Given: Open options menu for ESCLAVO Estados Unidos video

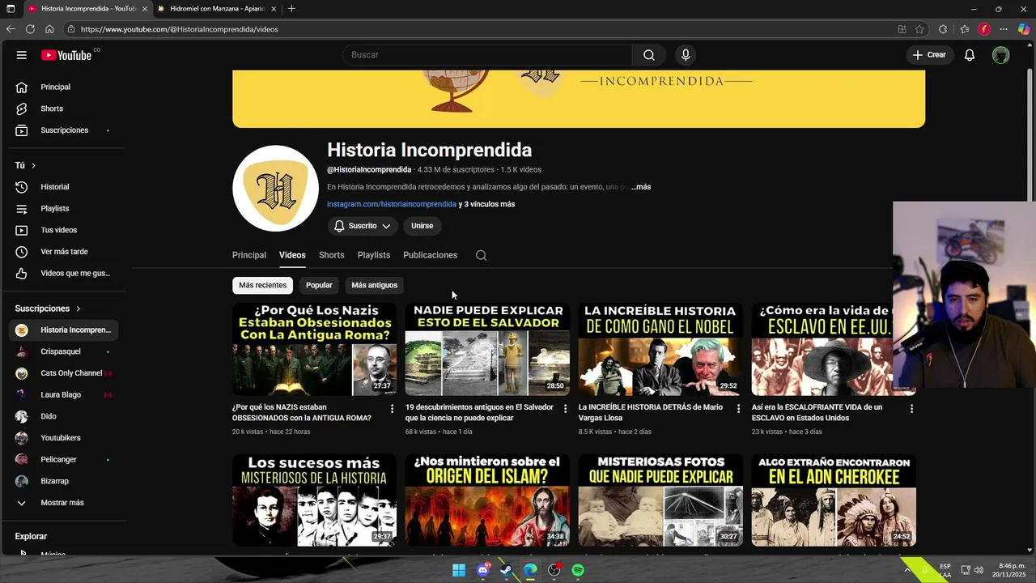Looking at the screenshot, I should point(911,409).
